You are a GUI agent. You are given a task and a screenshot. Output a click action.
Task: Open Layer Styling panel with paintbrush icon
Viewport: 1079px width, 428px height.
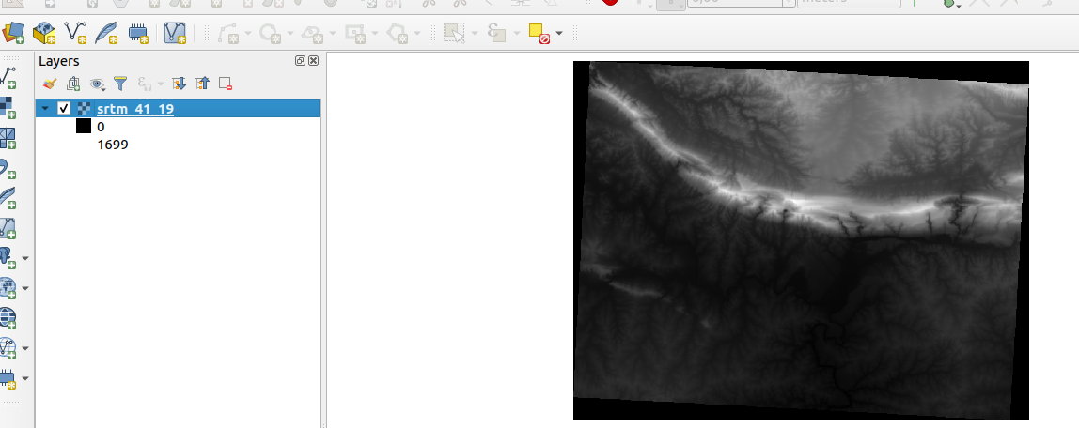(x=50, y=84)
